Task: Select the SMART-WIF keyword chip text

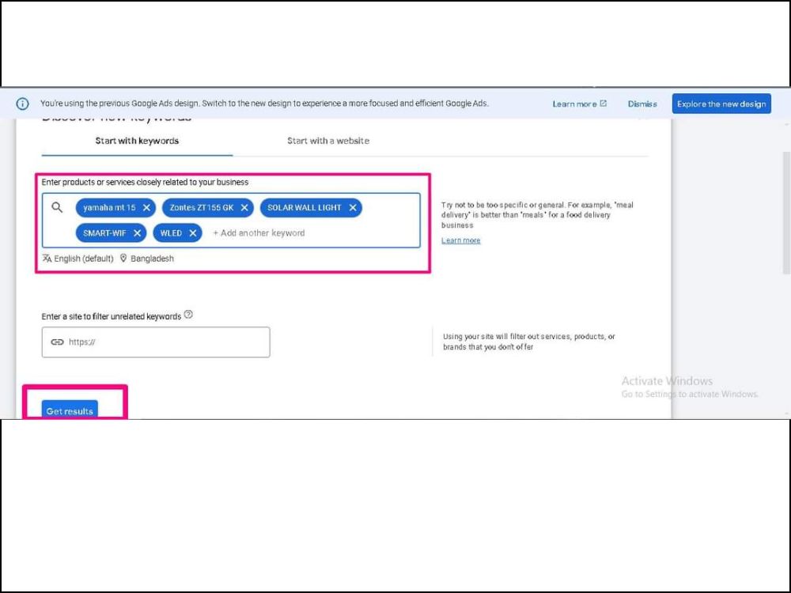Action: coord(104,233)
